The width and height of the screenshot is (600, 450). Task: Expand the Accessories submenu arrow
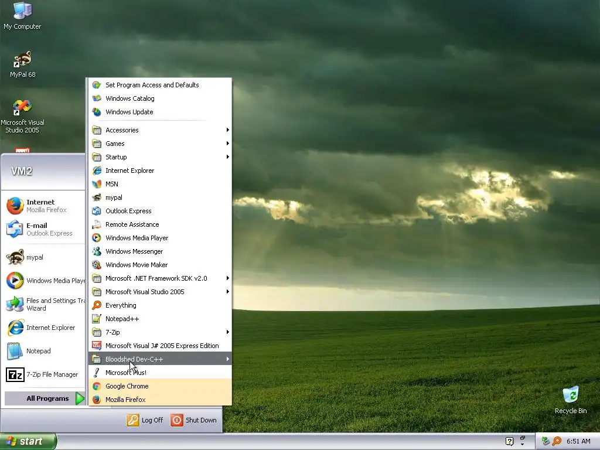coord(228,130)
